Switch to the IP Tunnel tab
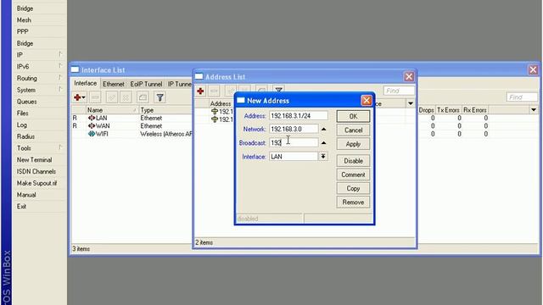This screenshot has width=543, height=305. [179, 84]
